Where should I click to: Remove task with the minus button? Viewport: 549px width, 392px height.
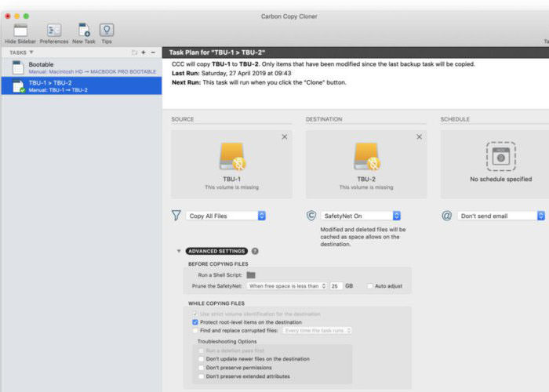(153, 53)
